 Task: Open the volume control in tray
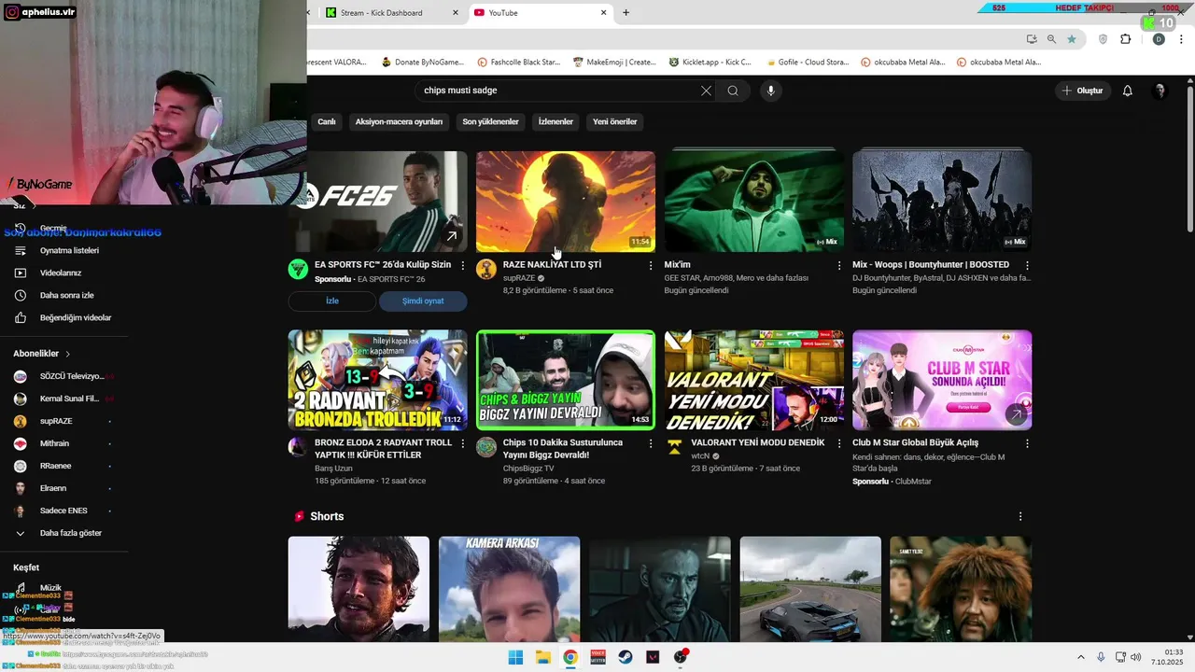point(1136,657)
